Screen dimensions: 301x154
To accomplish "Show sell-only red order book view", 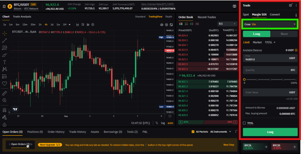I will tap(197, 24).
